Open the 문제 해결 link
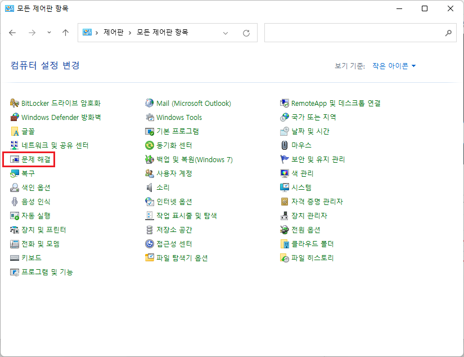This screenshot has width=464, height=357. [36, 160]
